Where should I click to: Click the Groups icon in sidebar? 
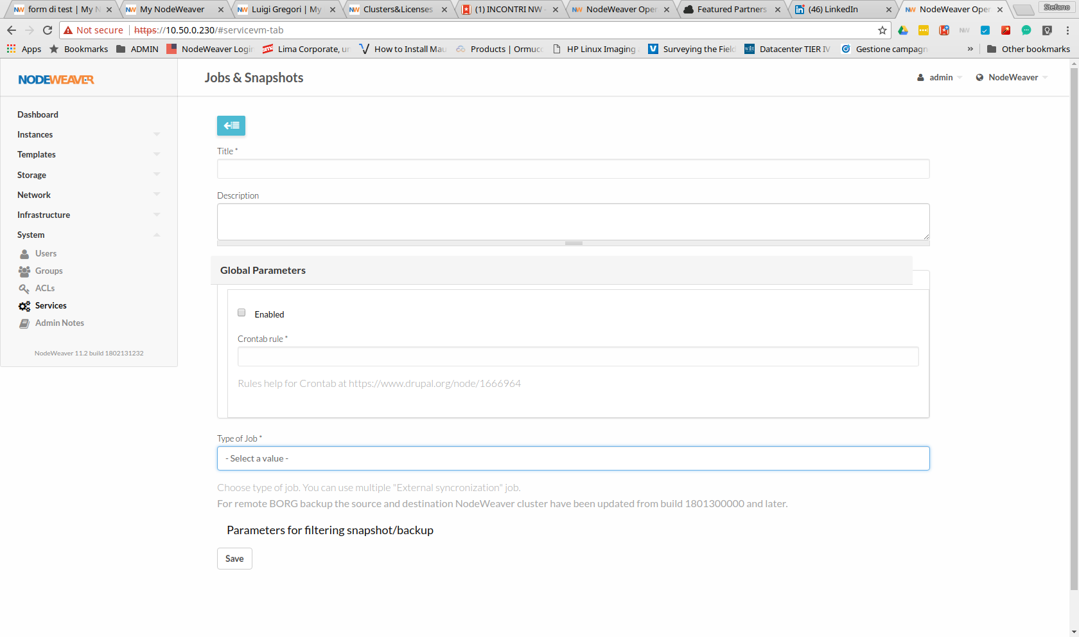(x=24, y=271)
